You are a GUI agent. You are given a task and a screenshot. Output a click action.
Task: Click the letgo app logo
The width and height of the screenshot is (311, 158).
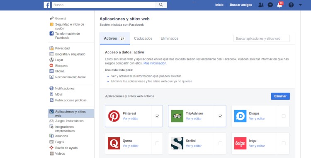tap(240, 143)
